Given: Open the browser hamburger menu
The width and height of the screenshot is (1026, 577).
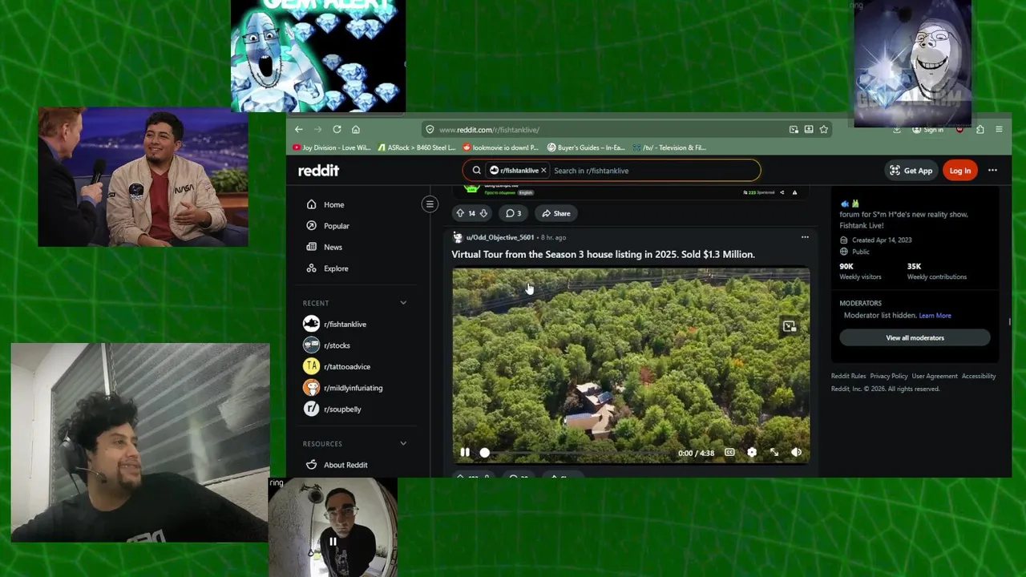Looking at the screenshot, I should pos(999,129).
